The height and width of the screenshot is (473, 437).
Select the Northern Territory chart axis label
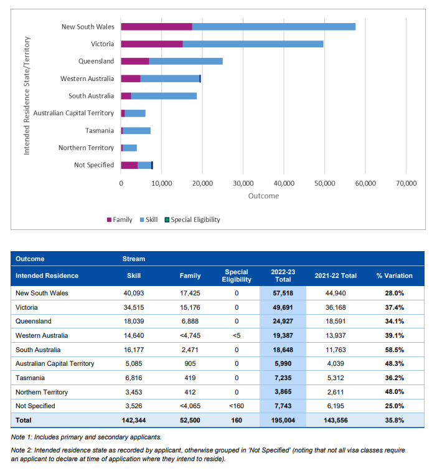click(86, 148)
